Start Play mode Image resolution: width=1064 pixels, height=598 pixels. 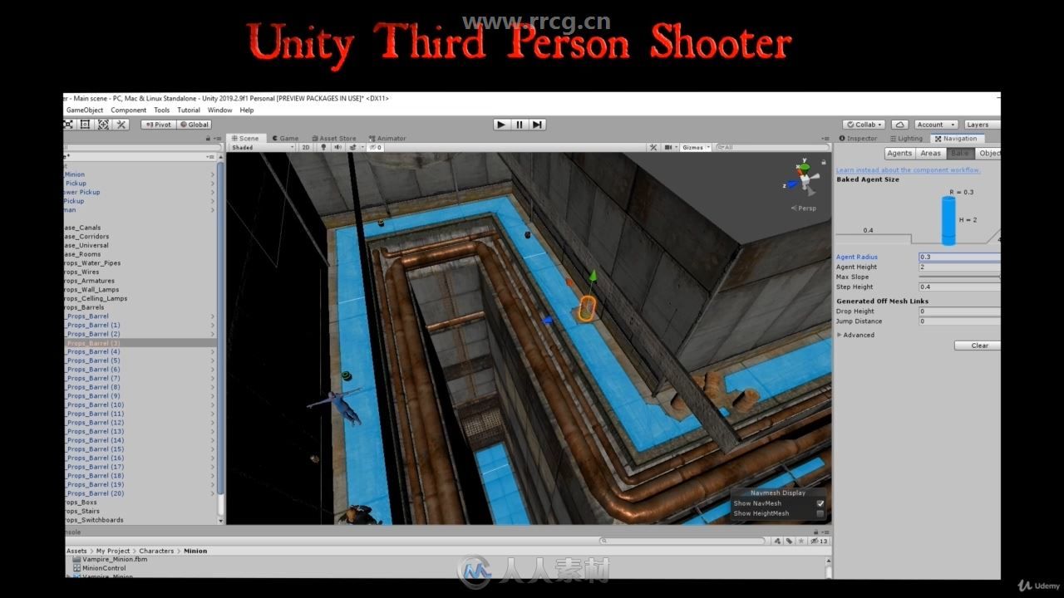500,125
